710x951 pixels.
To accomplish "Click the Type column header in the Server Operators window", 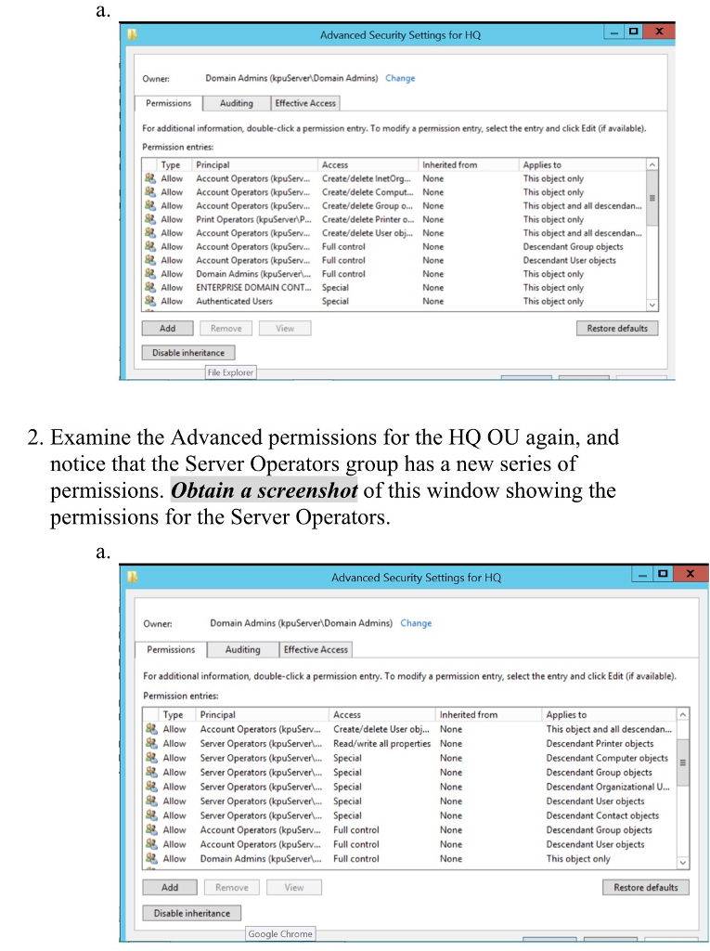I will 176,714.
